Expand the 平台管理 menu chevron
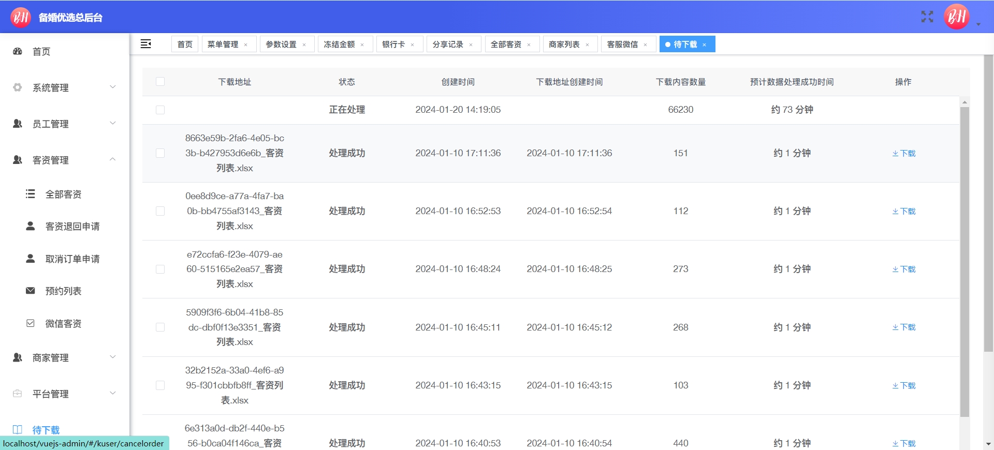 pos(113,393)
